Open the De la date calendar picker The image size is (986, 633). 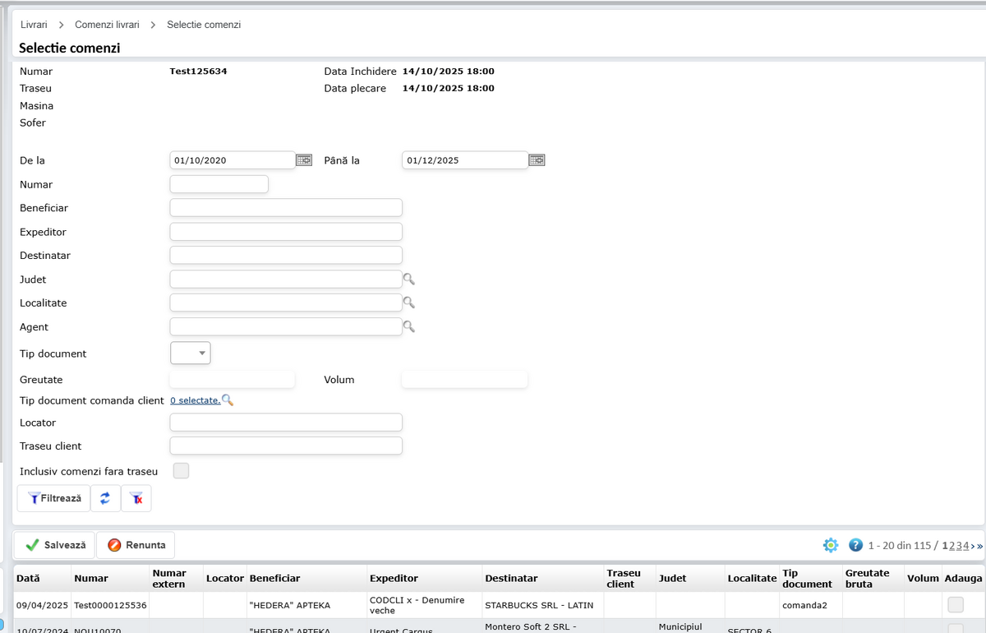click(x=304, y=160)
